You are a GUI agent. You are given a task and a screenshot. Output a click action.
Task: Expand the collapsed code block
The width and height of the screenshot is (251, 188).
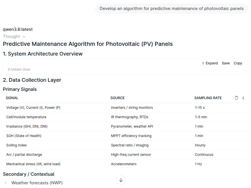pyautogui.click(x=210, y=63)
